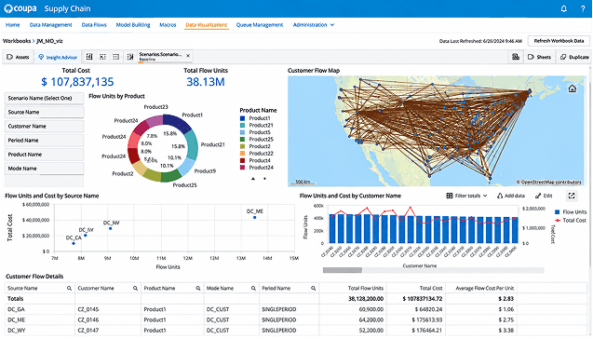Click the Workbooks breadcrumb link
Screen dimensions: 593x339
pyautogui.click(x=17, y=41)
